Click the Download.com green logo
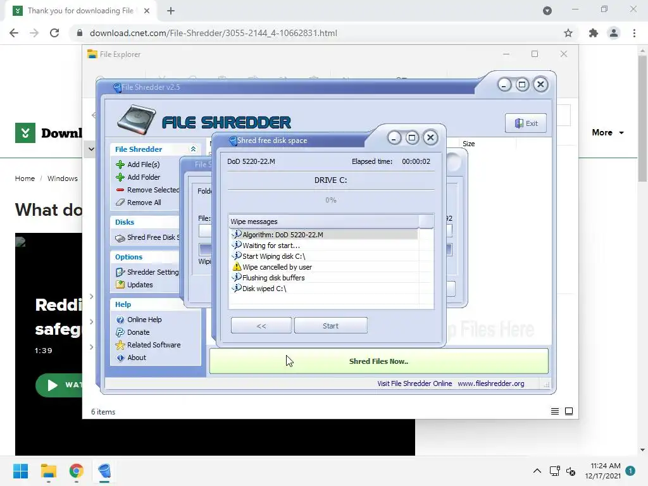The width and height of the screenshot is (648, 486). tap(25, 133)
